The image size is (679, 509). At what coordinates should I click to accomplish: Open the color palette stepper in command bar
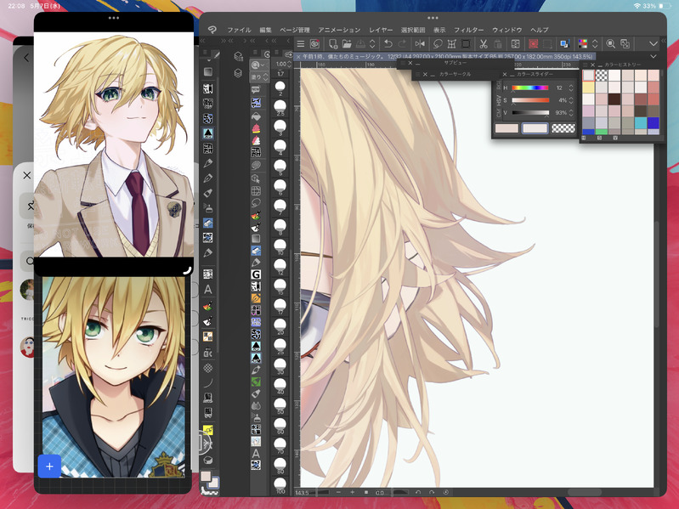[x=595, y=43]
